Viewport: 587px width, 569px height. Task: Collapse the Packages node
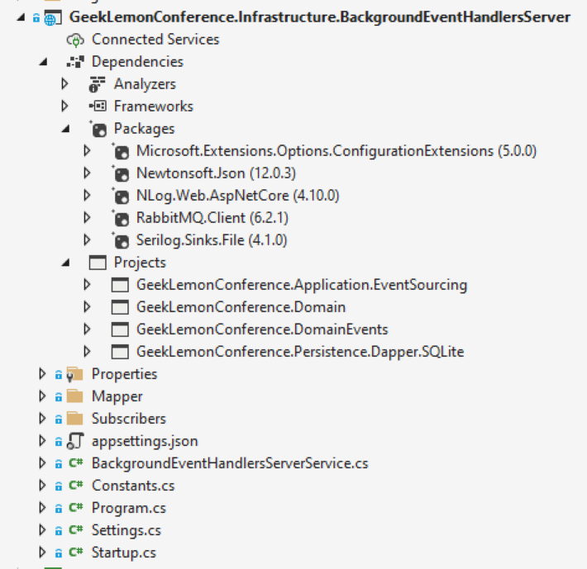66,129
